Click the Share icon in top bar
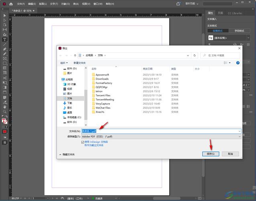The width and height of the screenshot is (256, 201). (178, 4)
